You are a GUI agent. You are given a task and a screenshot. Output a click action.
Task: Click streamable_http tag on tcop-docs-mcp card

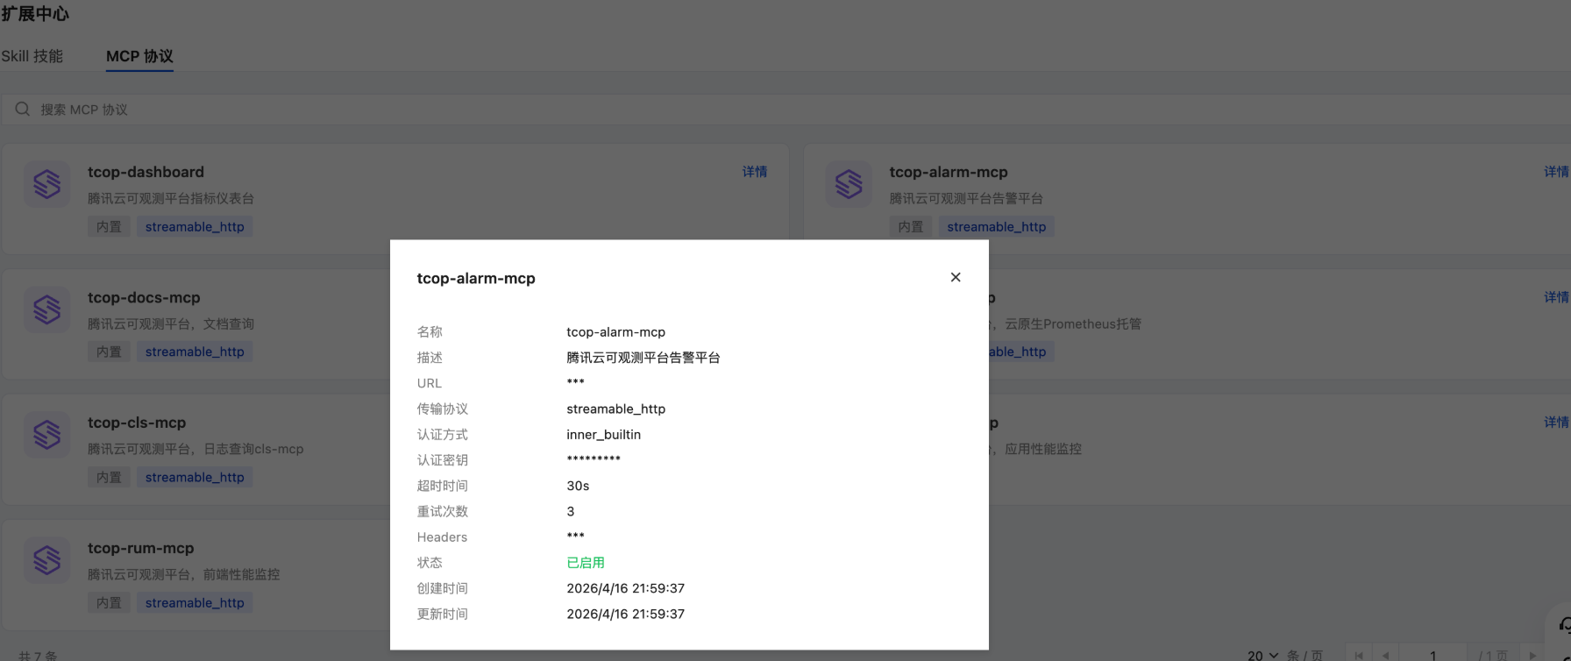pyautogui.click(x=195, y=352)
